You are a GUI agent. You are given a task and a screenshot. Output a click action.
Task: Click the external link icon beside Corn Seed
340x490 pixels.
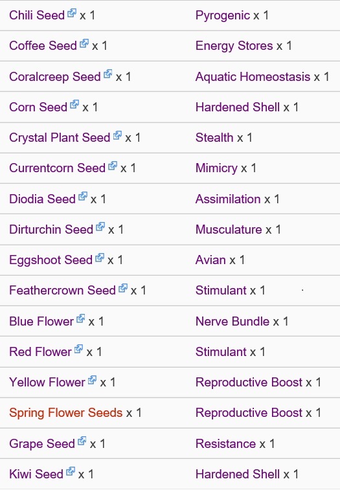pyautogui.click(x=74, y=105)
